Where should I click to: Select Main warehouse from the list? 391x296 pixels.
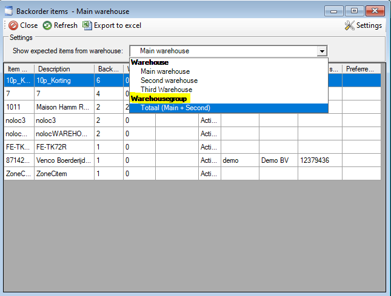pyautogui.click(x=165, y=71)
